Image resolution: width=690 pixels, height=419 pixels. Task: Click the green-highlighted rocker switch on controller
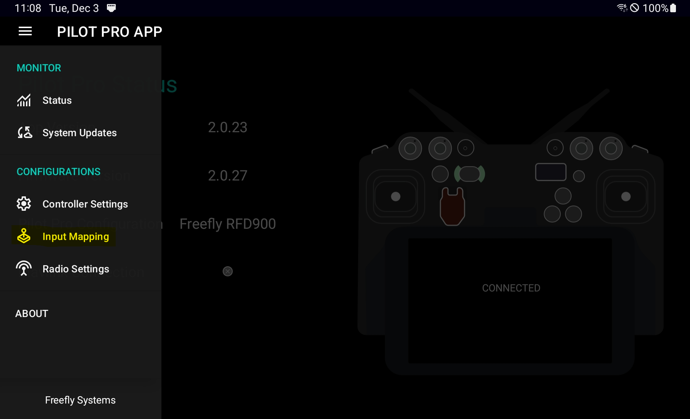click(x=469, y=174)
